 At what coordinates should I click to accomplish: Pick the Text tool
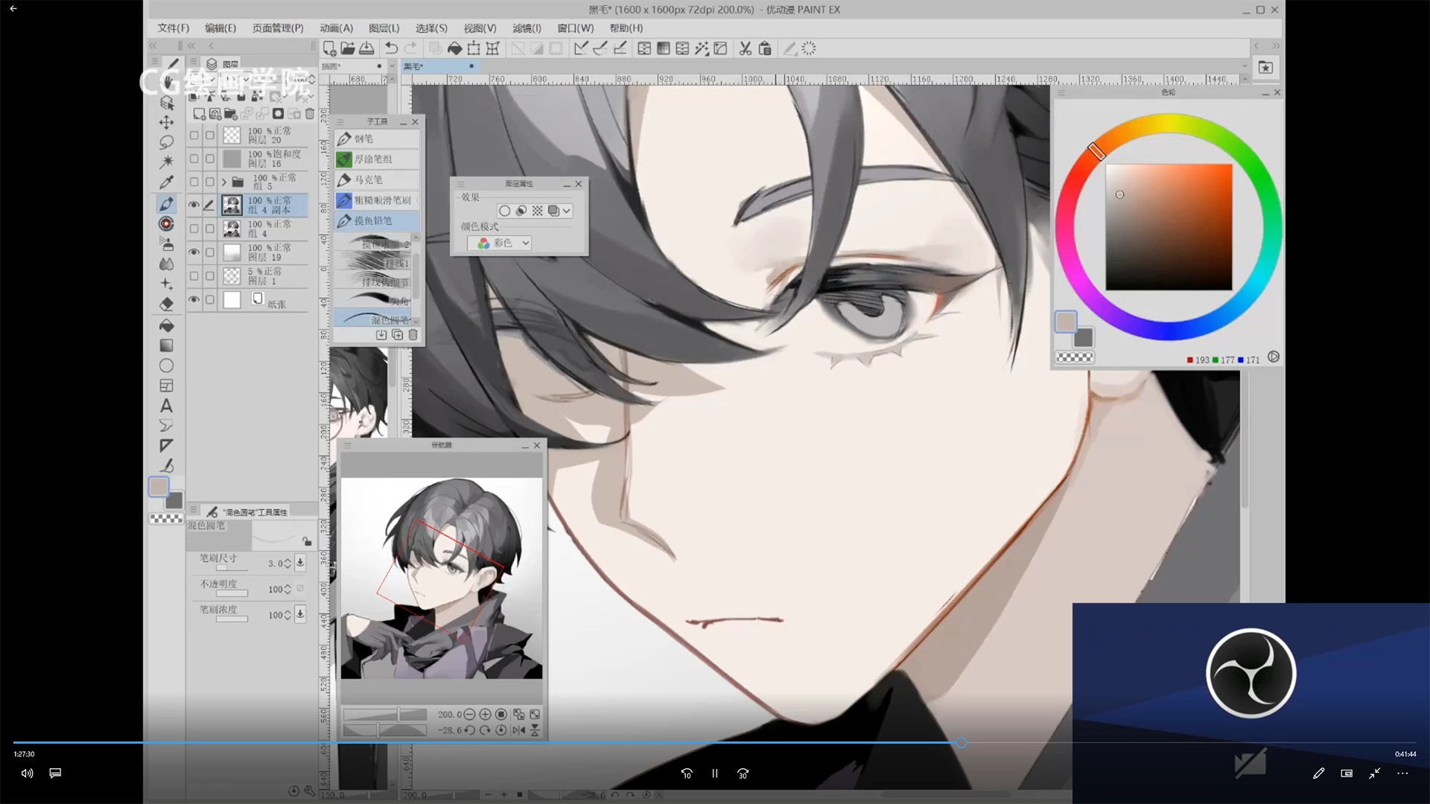point(166,406)
